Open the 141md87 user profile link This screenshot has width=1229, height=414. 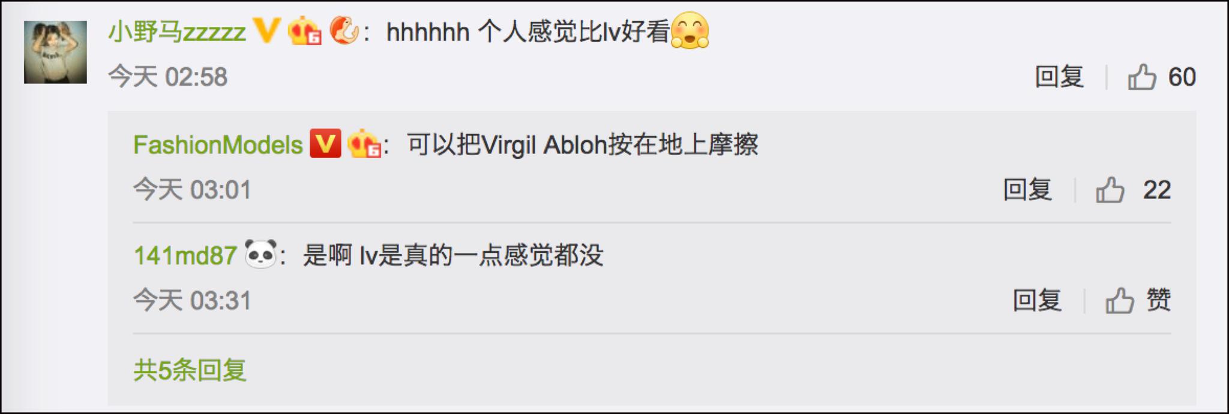(x=185, y=255)
